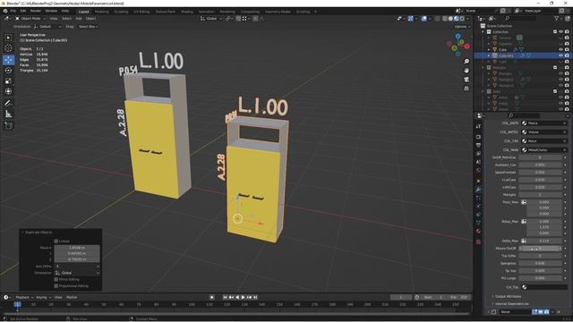This screenshot has height=322, width=573.
Task: Expand the Output Attributes section
Action: coord(508,296)
